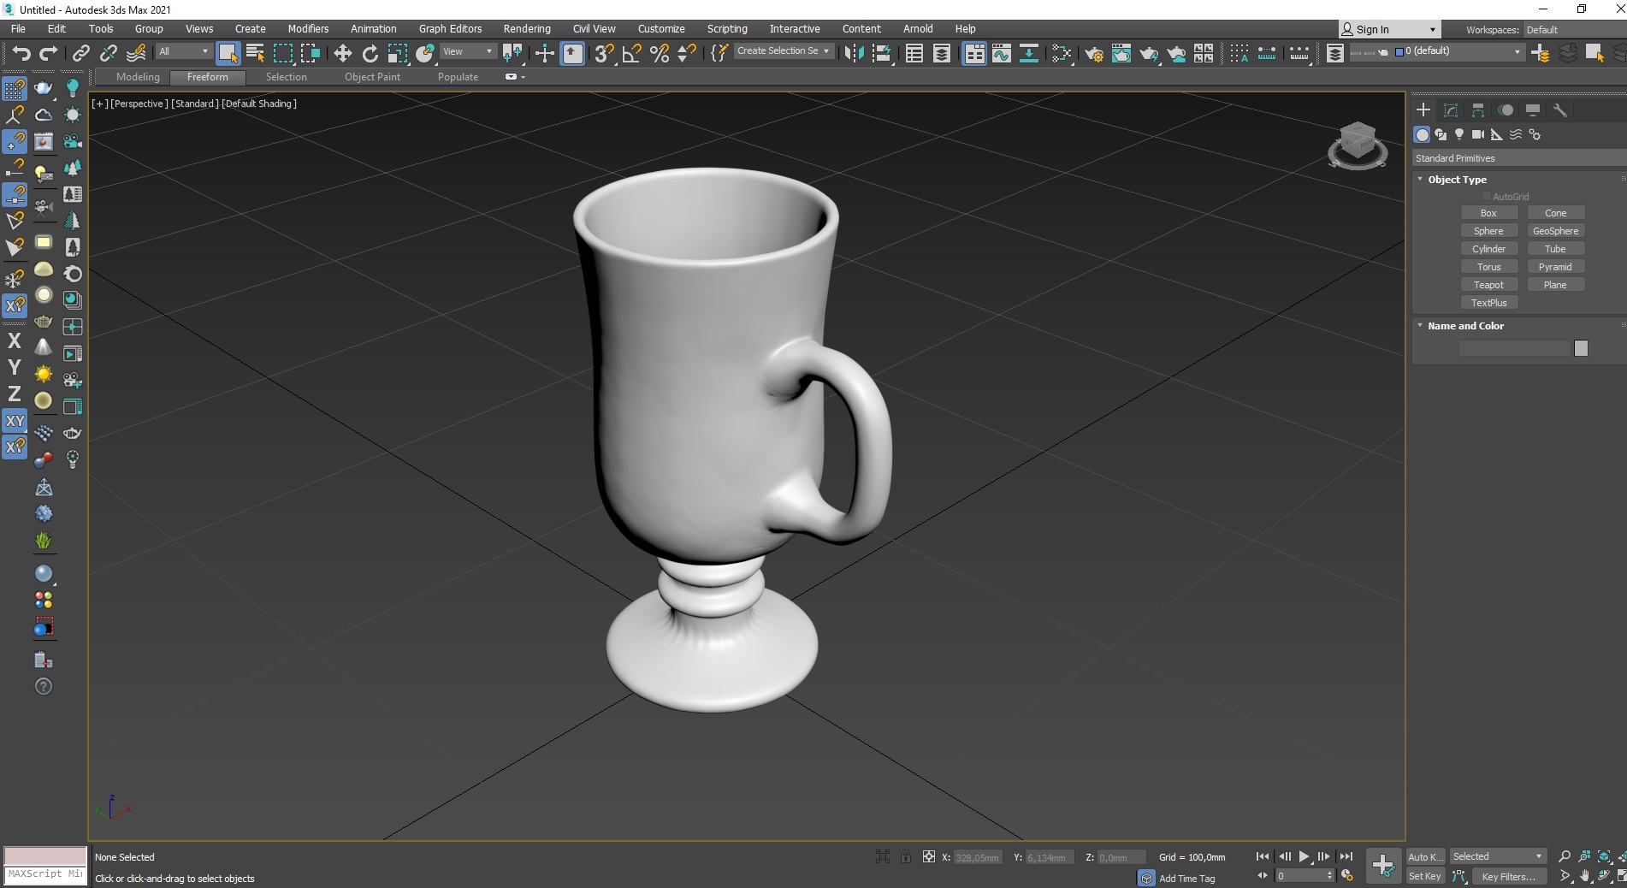Open the Layer Explorer icon
The width and height of the screenshot is (1627, 888).
pos(942,53)
